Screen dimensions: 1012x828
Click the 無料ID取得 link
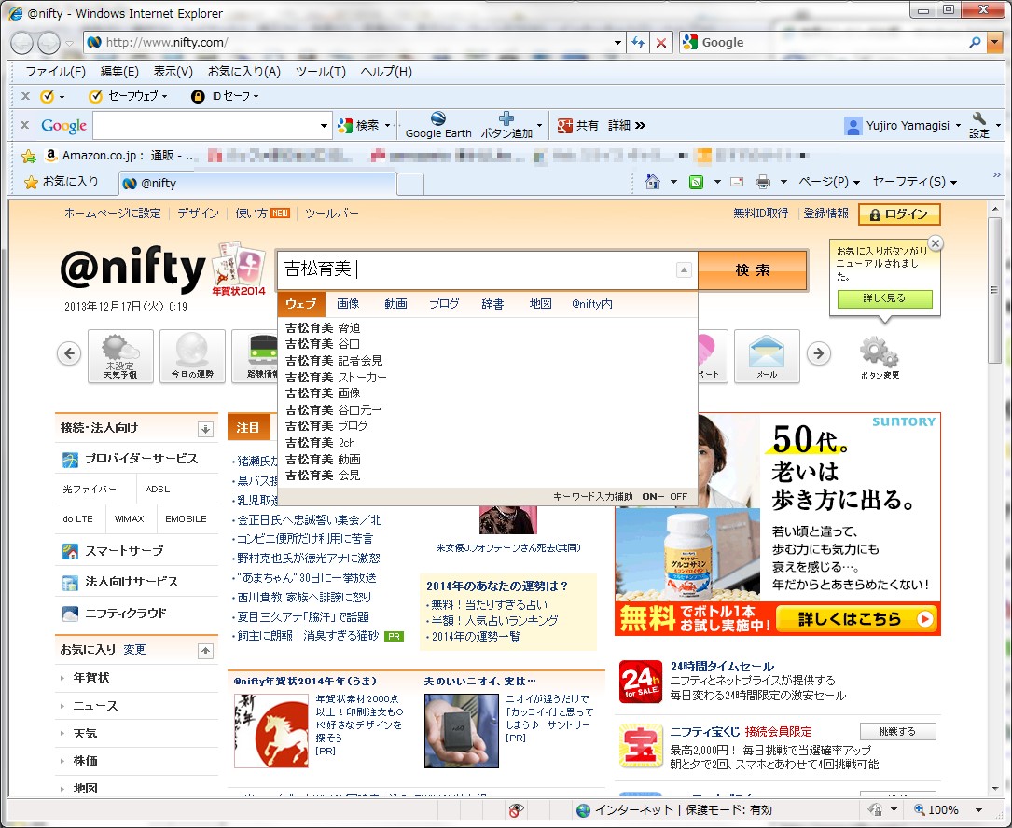click(760, 213)
